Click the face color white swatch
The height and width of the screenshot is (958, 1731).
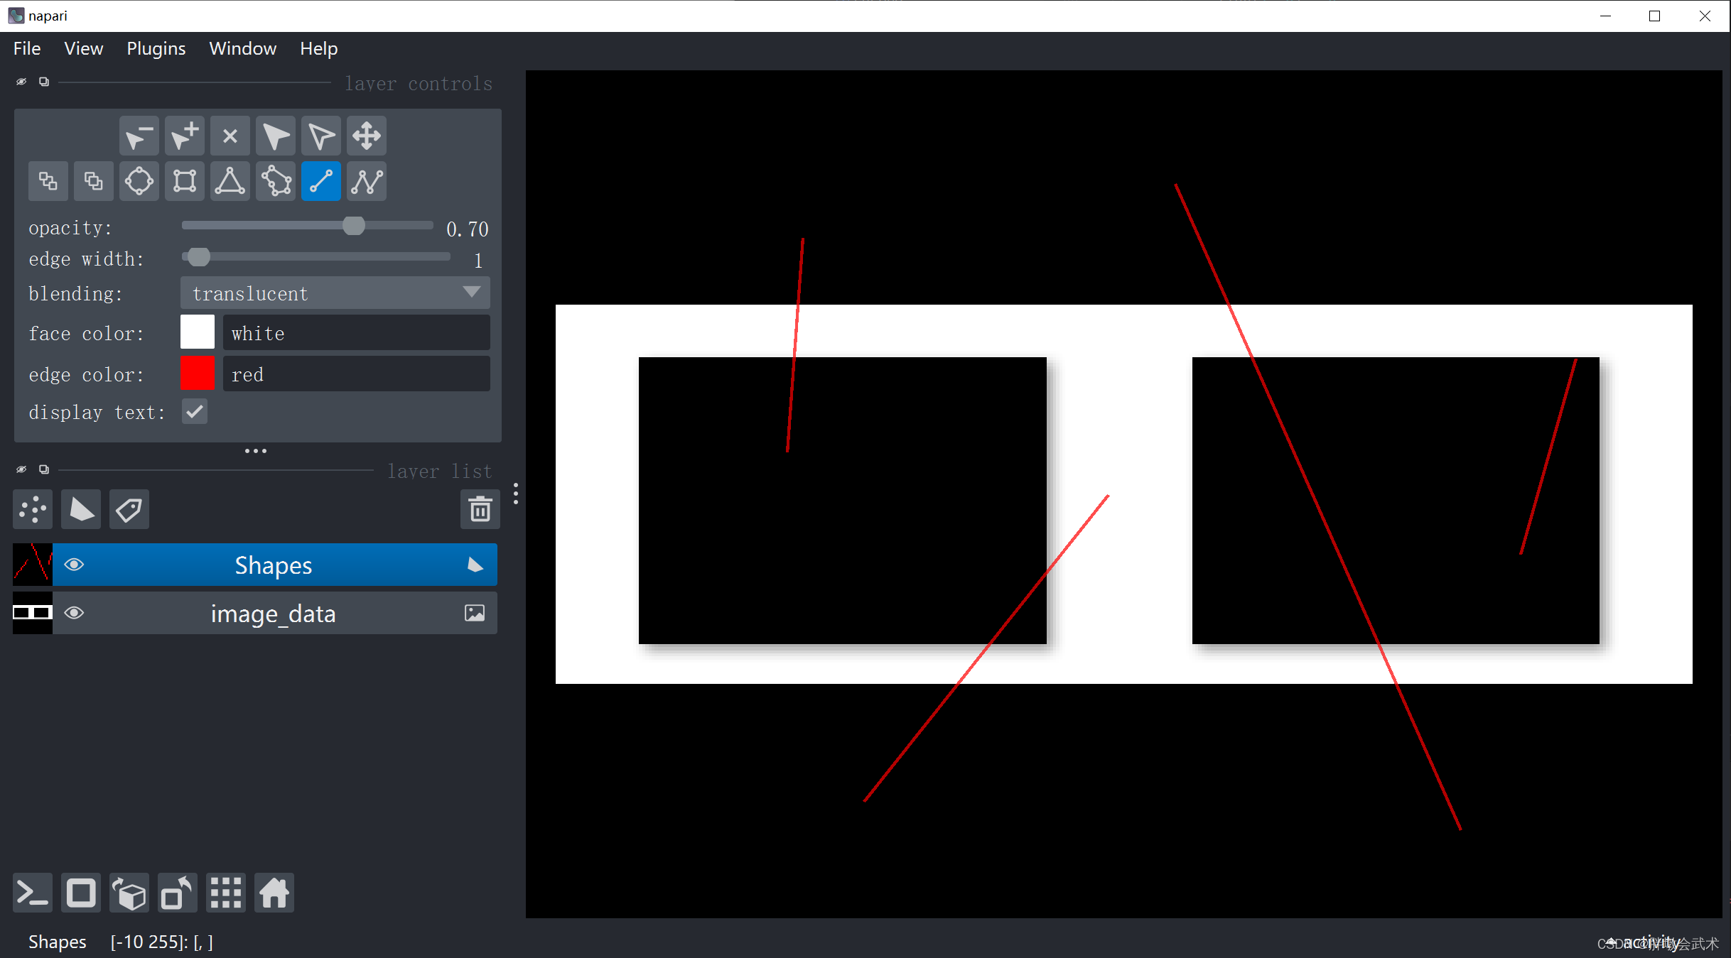point(196,335)
